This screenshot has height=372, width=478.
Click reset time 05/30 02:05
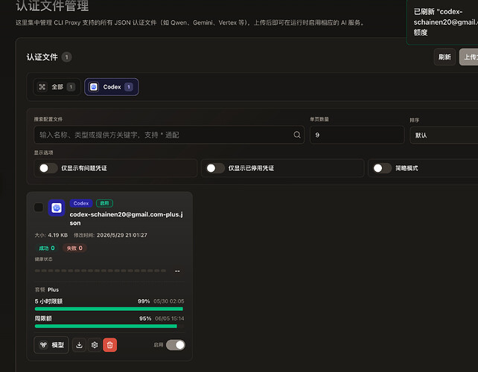tap(169, 301)
